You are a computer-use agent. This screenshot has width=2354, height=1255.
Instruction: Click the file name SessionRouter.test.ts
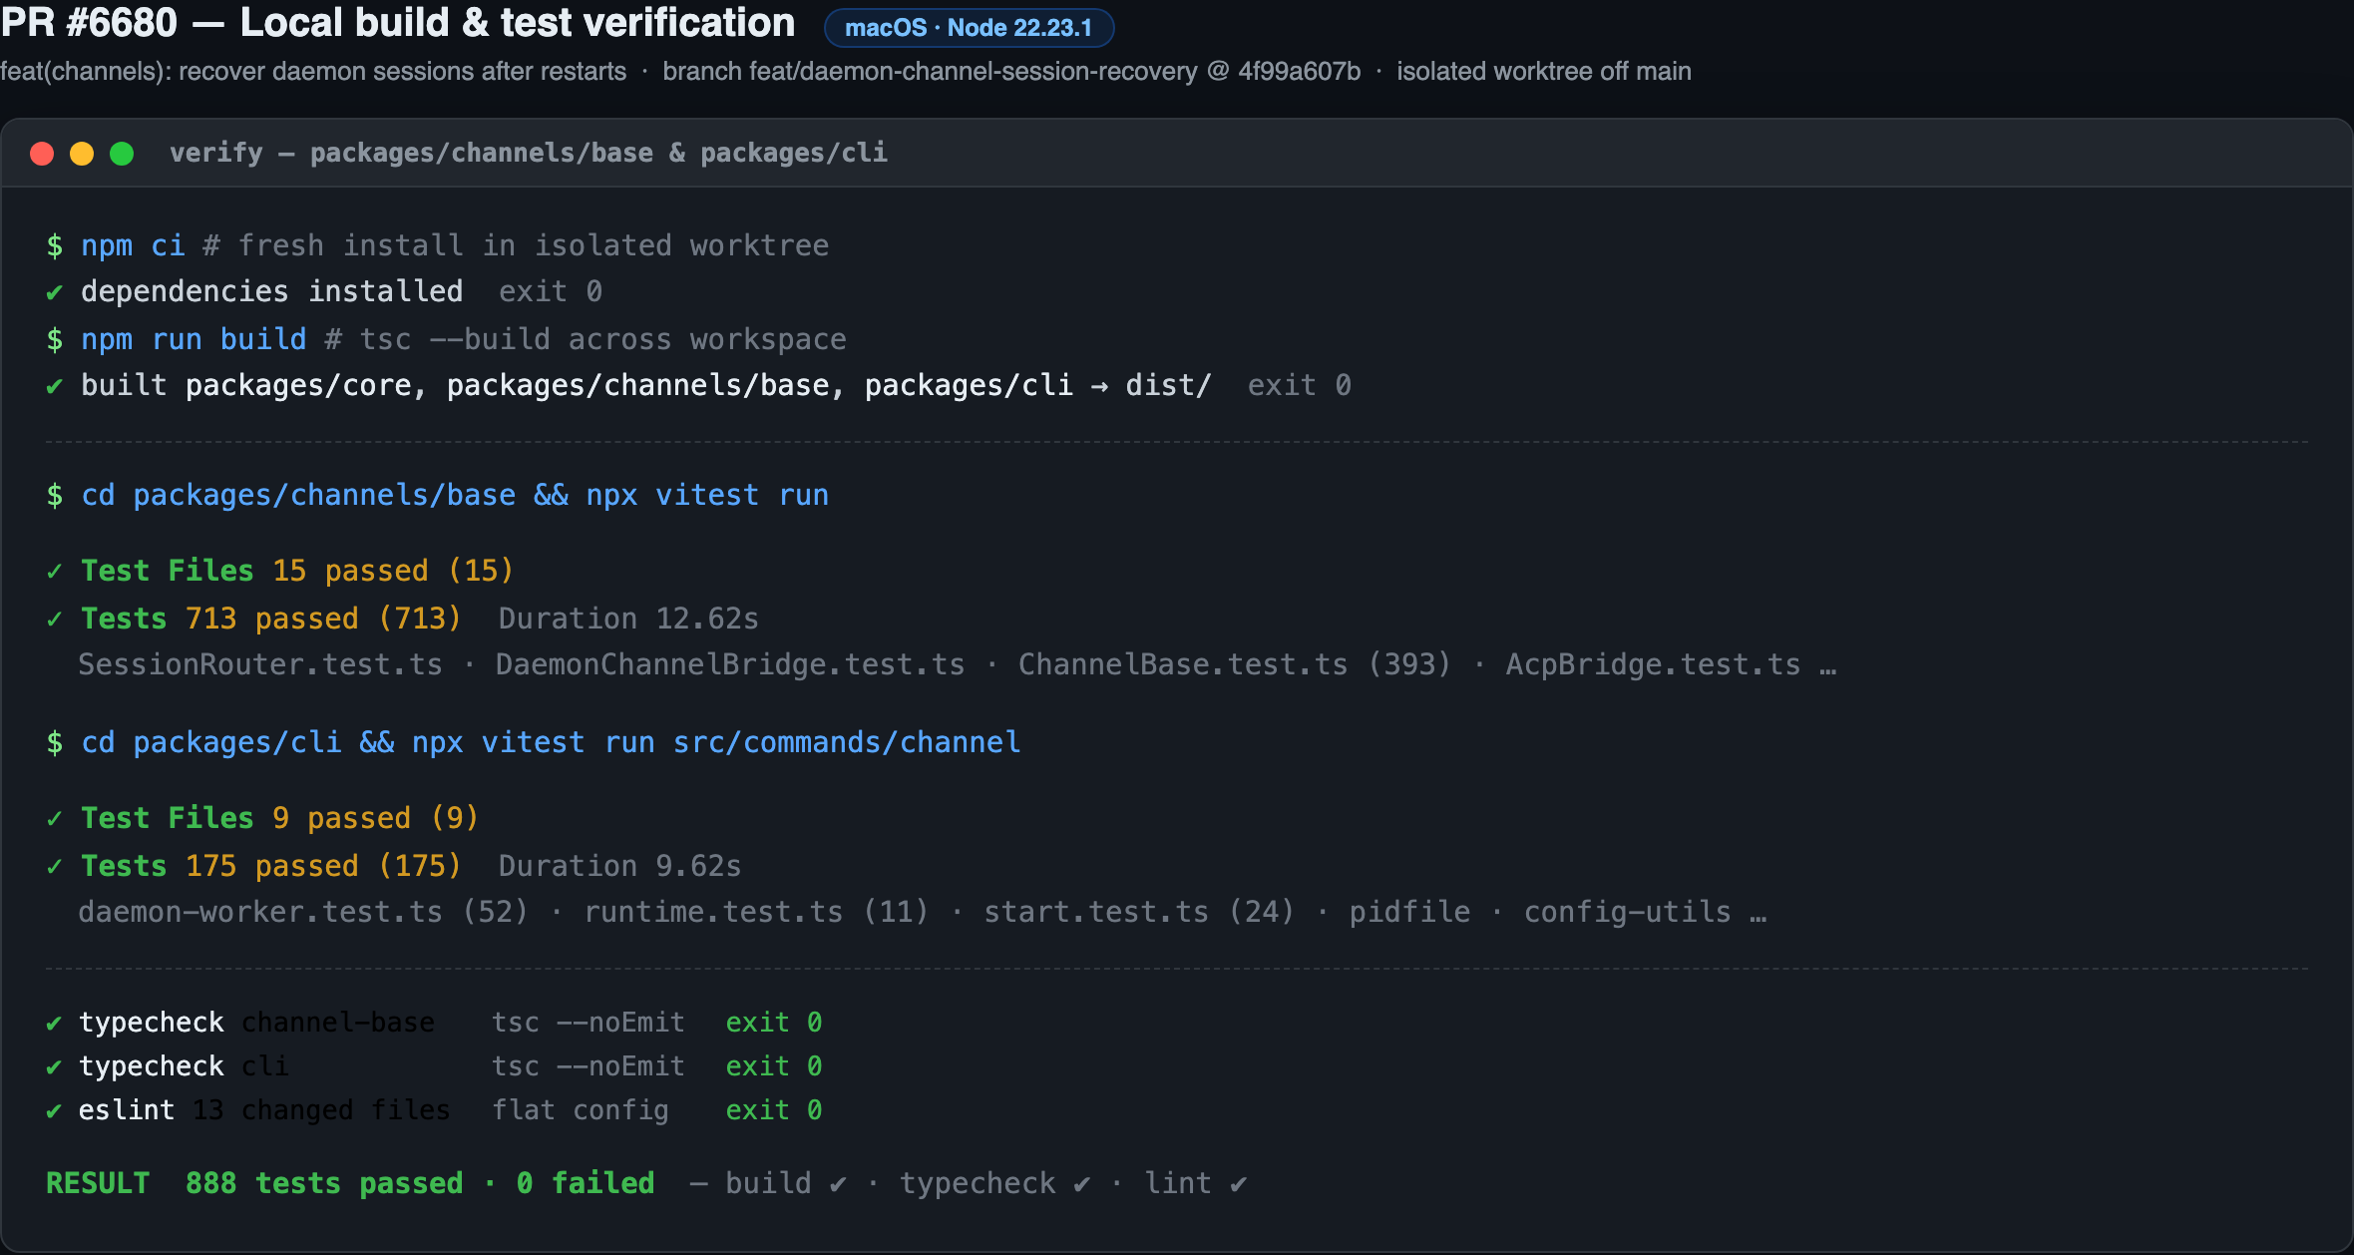[x=260, y=664]
